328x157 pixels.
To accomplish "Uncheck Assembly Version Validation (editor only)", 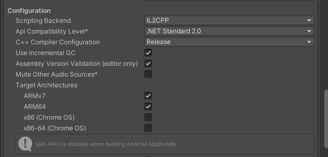I will [148, 63].
